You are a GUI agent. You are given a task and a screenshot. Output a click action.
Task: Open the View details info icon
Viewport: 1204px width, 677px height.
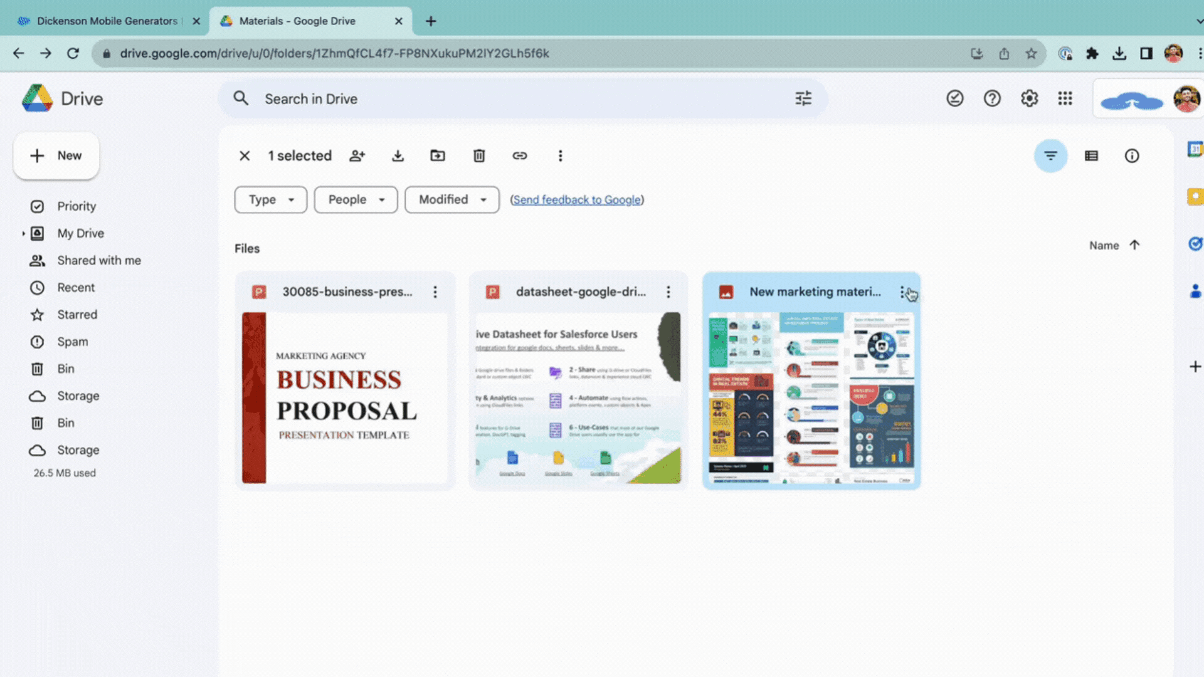tap(1132, 155)
